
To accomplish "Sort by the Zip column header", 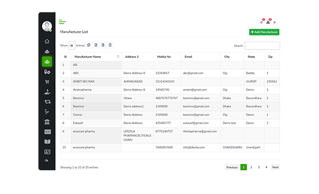I will pyautogui.click(x=272, y=57).
